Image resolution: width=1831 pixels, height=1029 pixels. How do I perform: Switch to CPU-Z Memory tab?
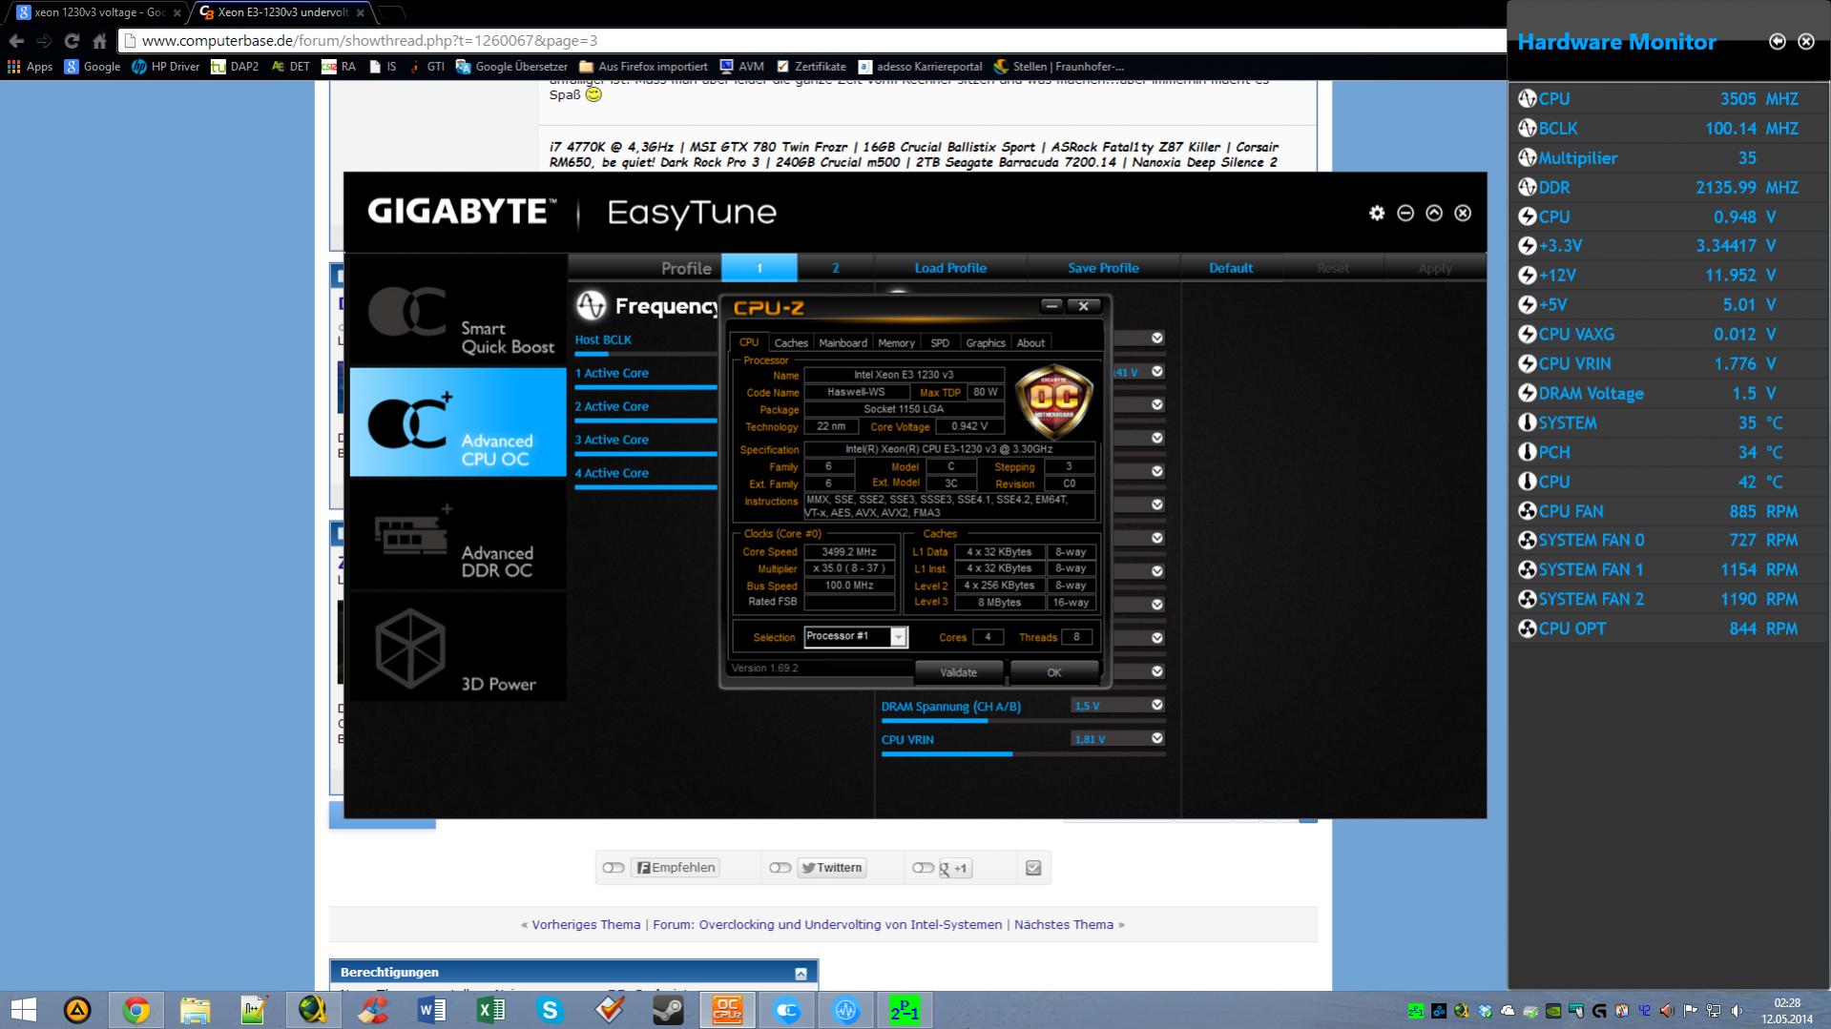896,343
